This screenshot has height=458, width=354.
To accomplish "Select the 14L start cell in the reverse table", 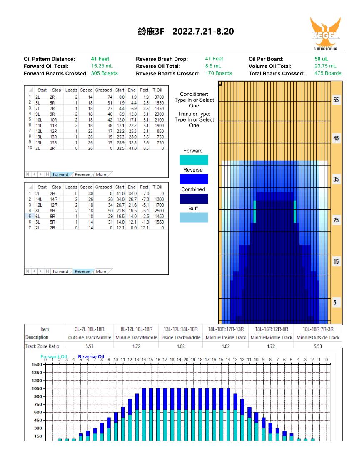I will tap(41, 199).
